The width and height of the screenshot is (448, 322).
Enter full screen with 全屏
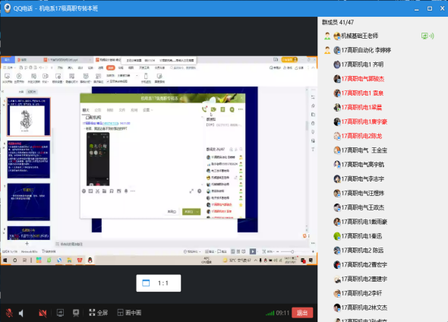[98, 313]
